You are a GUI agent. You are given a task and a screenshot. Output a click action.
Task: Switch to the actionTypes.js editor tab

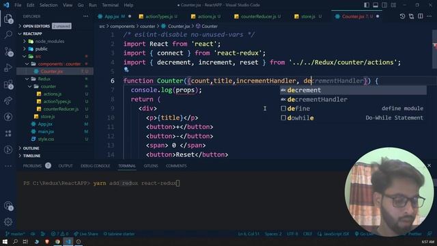coord(159,16)
